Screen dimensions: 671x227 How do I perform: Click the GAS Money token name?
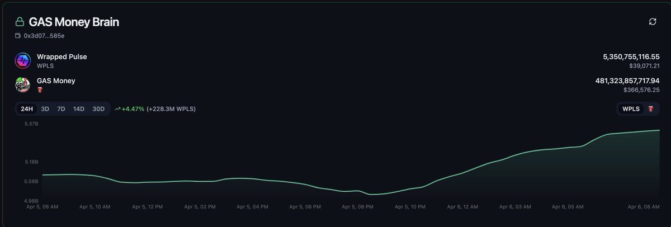pos(56,81)
